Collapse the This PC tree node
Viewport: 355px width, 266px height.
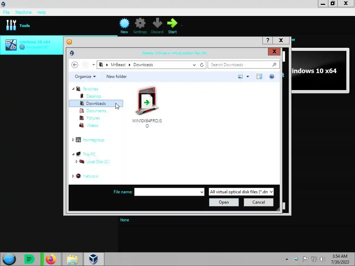(73, 154)
